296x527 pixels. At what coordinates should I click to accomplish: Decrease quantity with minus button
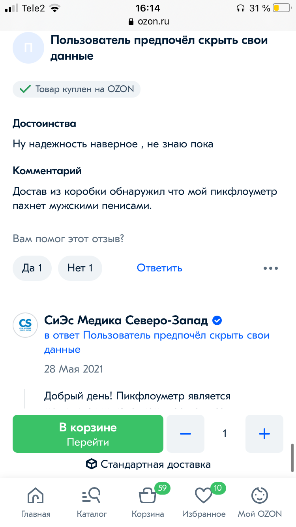pos(185,434)
